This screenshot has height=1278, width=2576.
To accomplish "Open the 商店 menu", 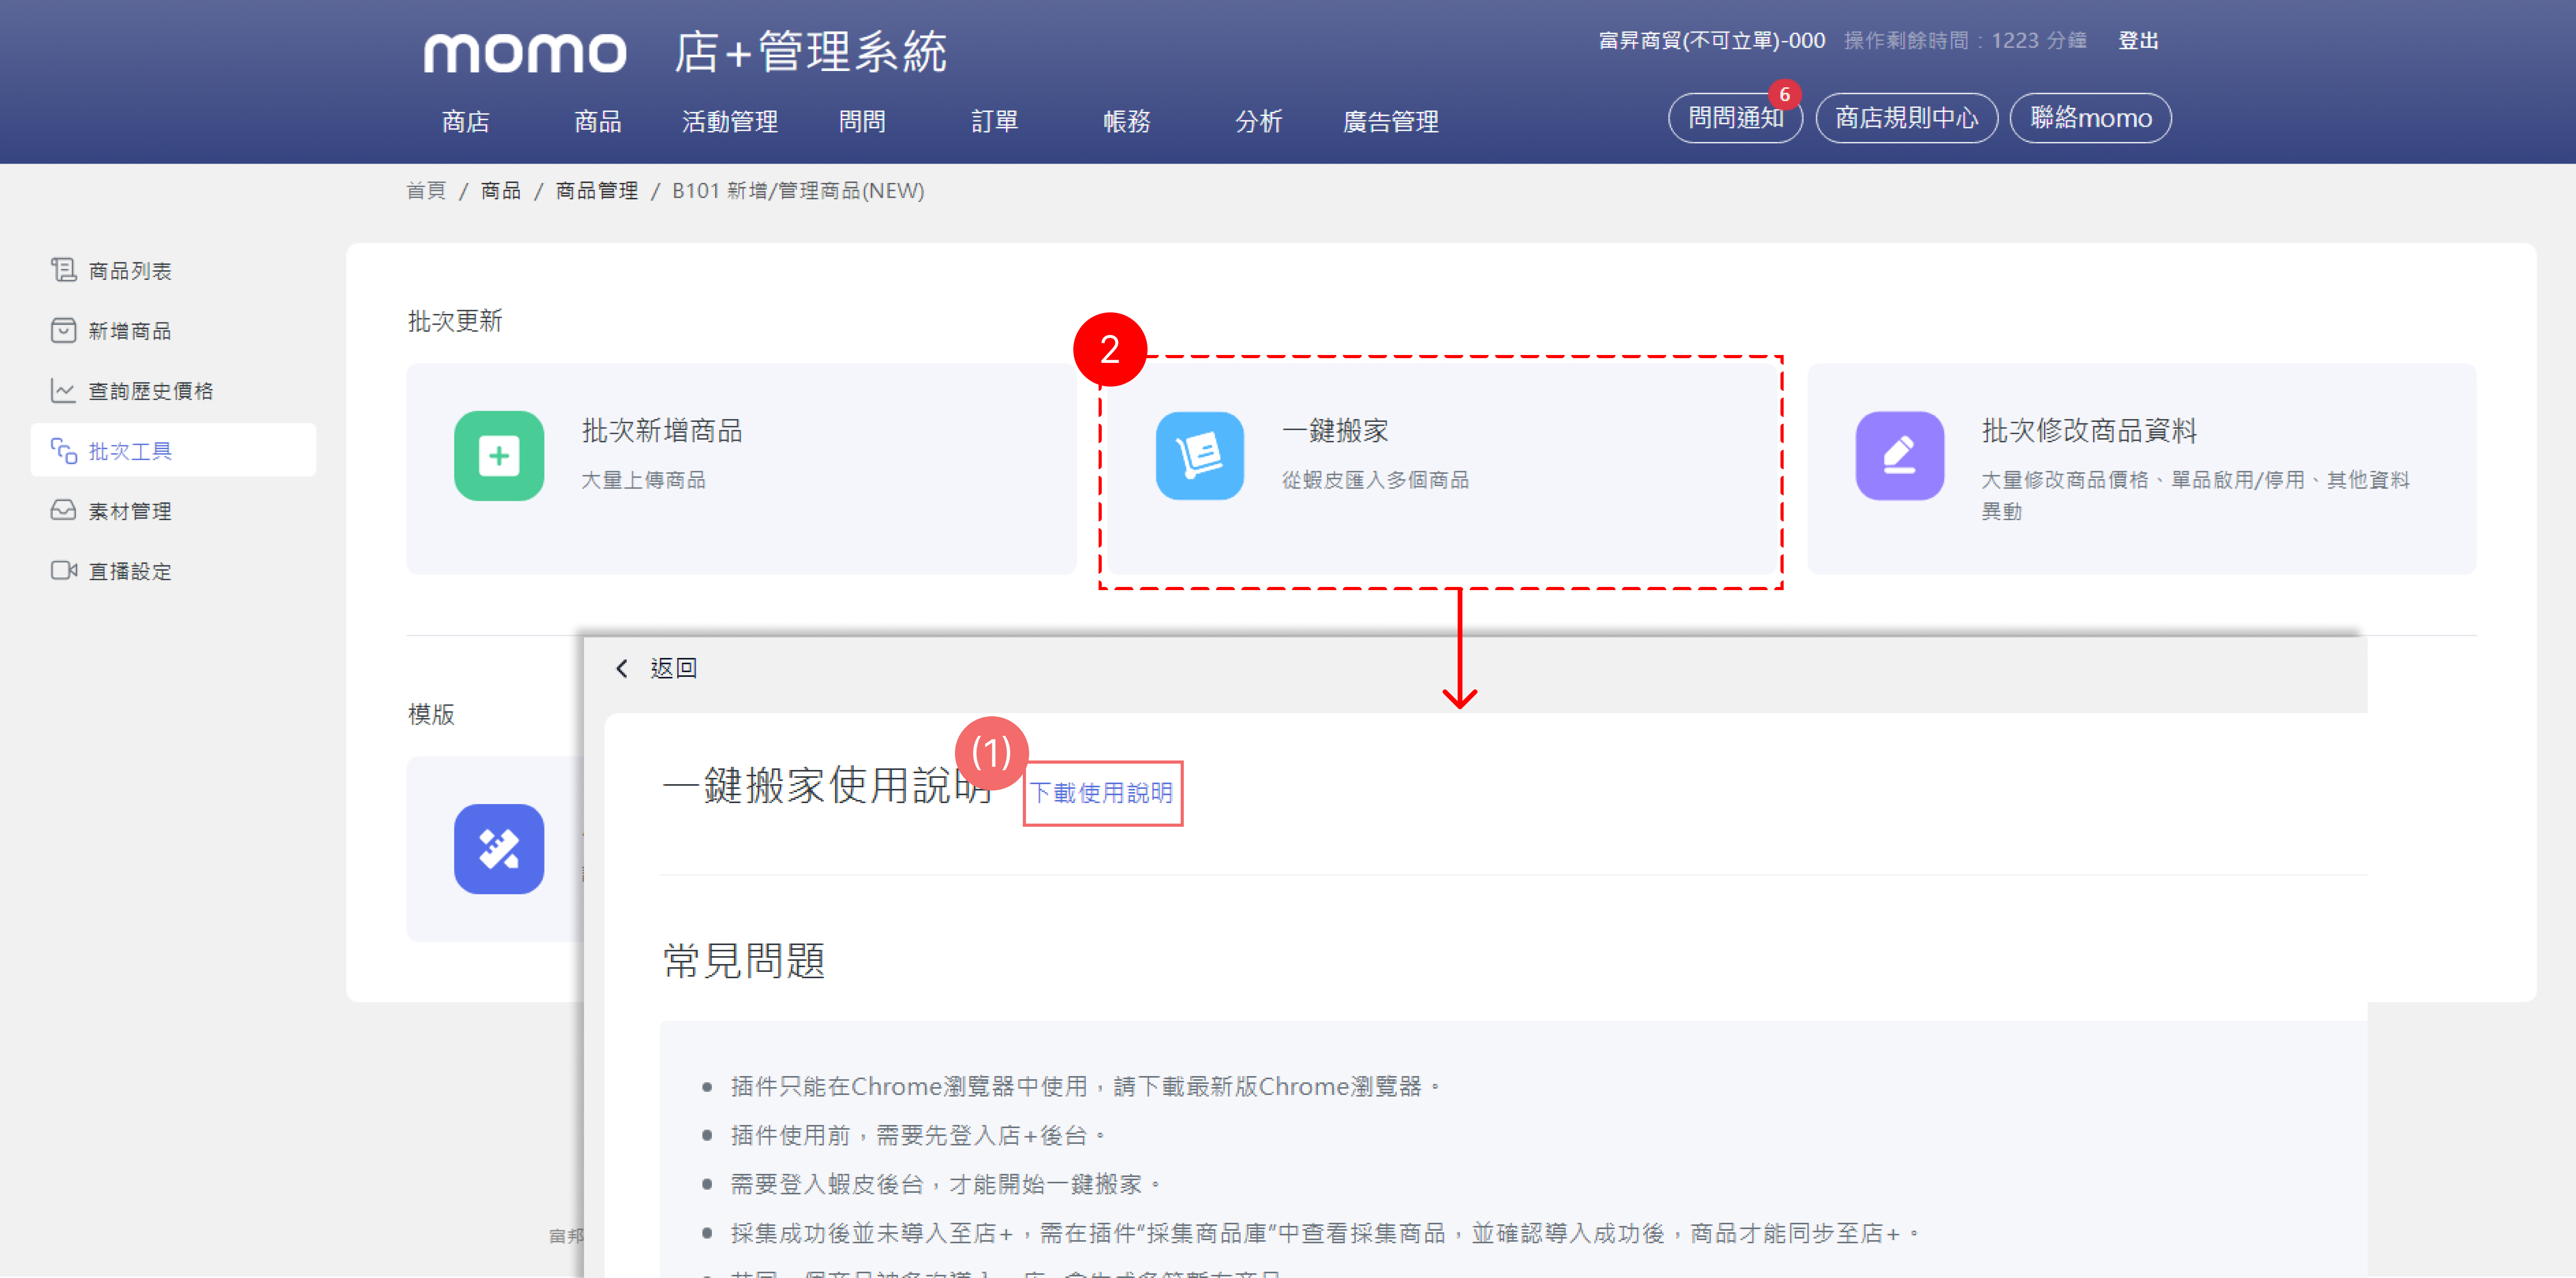I will [x=466, y=122].
